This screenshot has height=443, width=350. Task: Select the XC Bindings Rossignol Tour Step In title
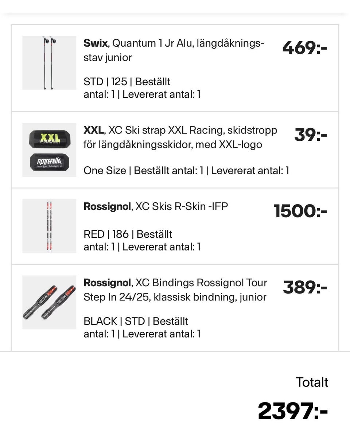tap(175, 290)
